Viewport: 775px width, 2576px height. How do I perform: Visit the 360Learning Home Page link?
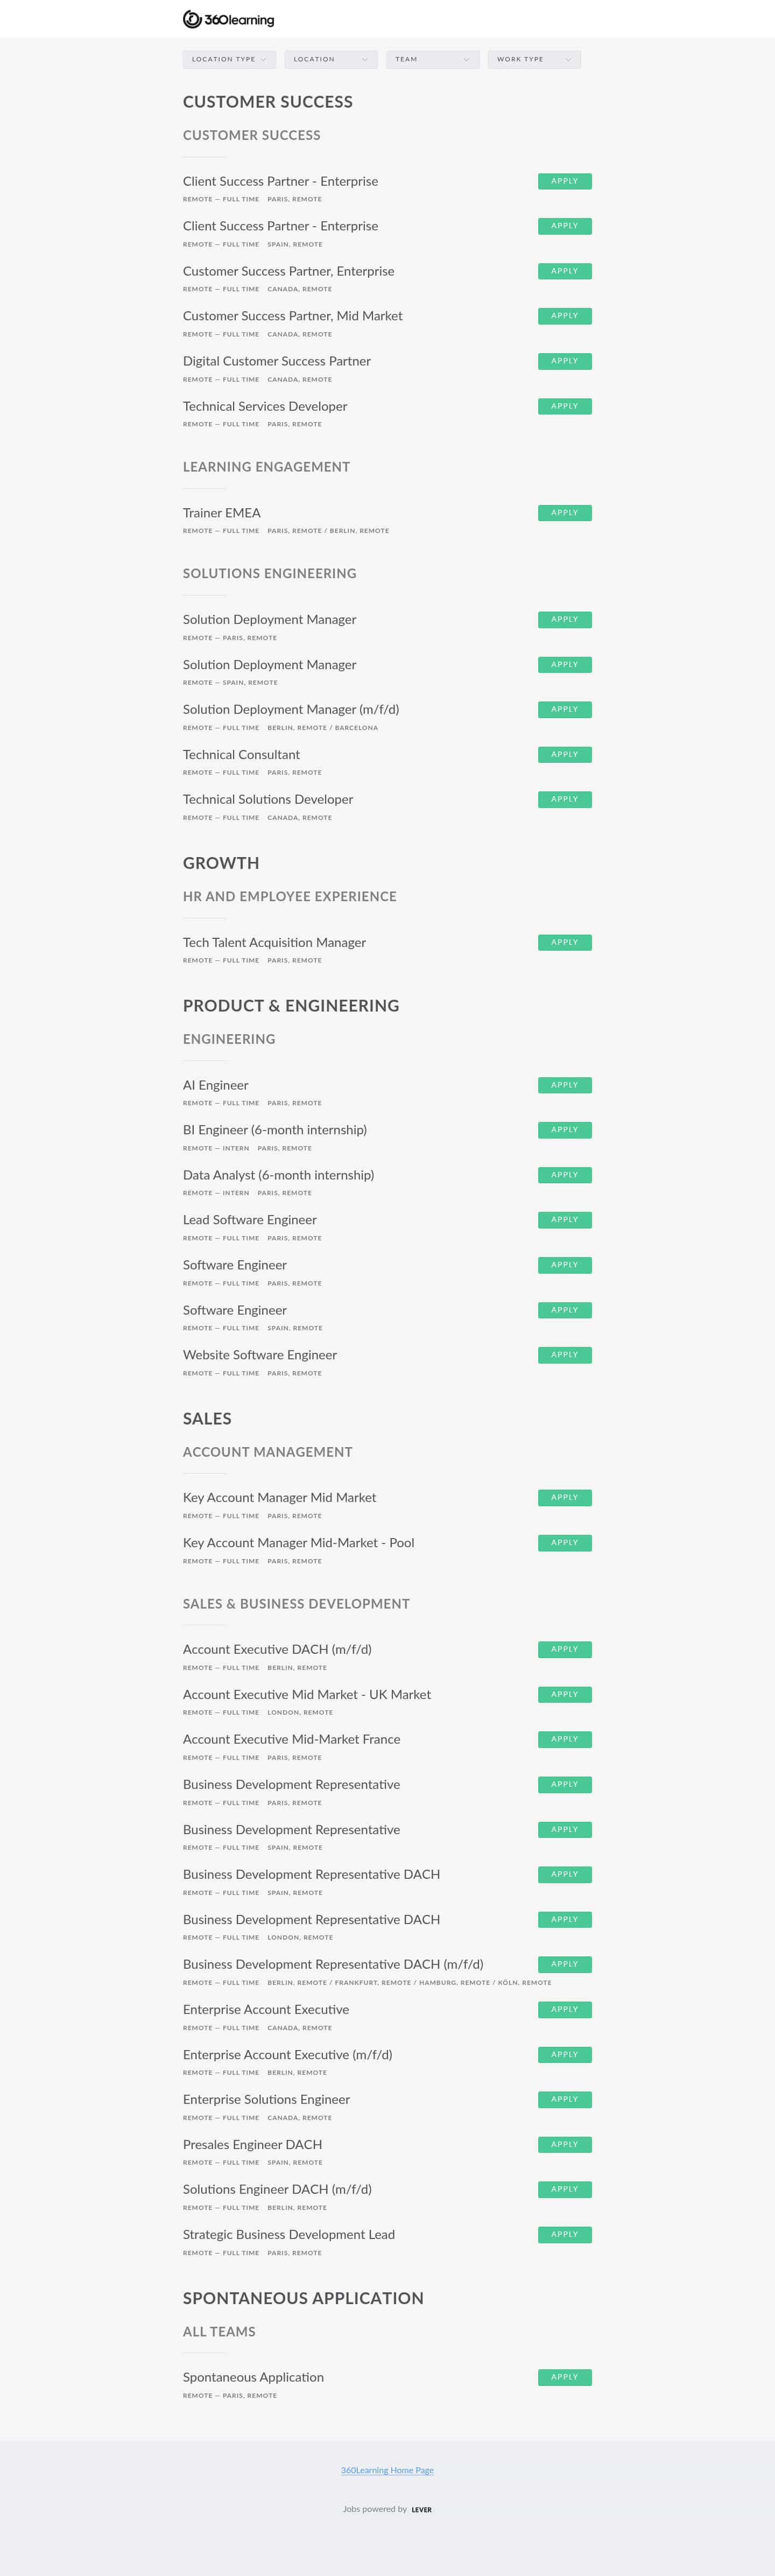pyautogui.click(x=387, y=2470)
